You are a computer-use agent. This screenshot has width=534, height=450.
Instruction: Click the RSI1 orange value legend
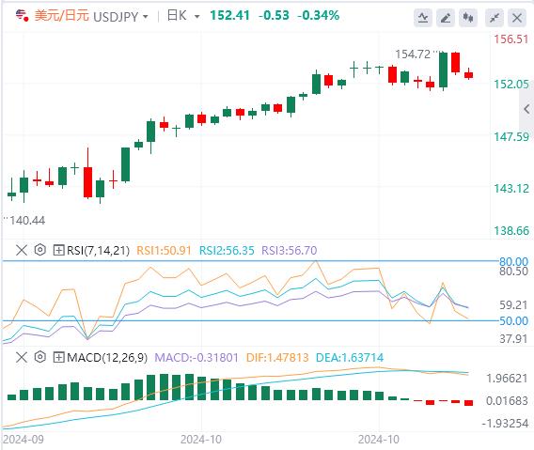pyautogui.click(x=164, y=251)
